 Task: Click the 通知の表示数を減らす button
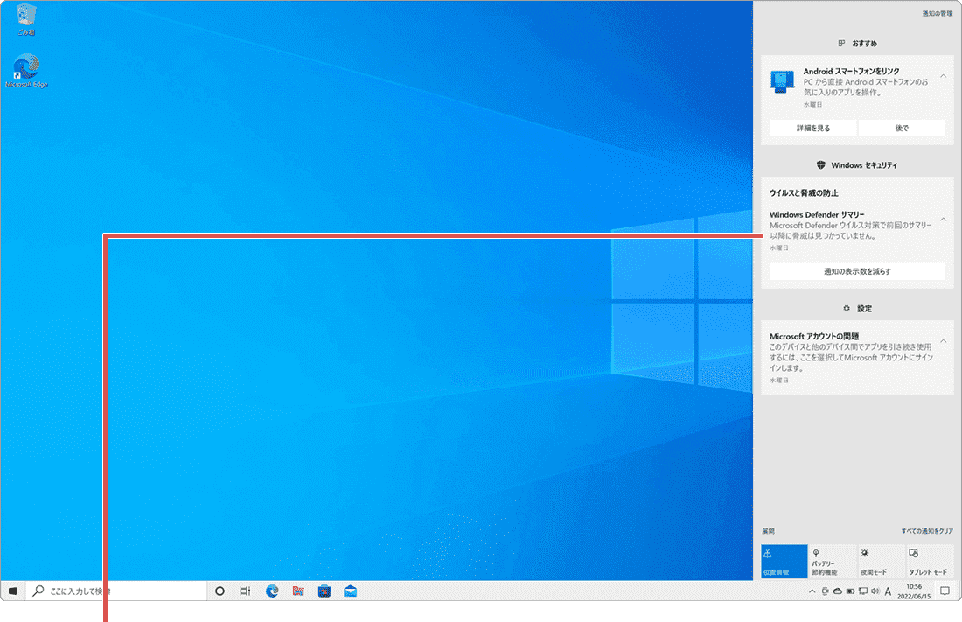click(x=857, y=271)
